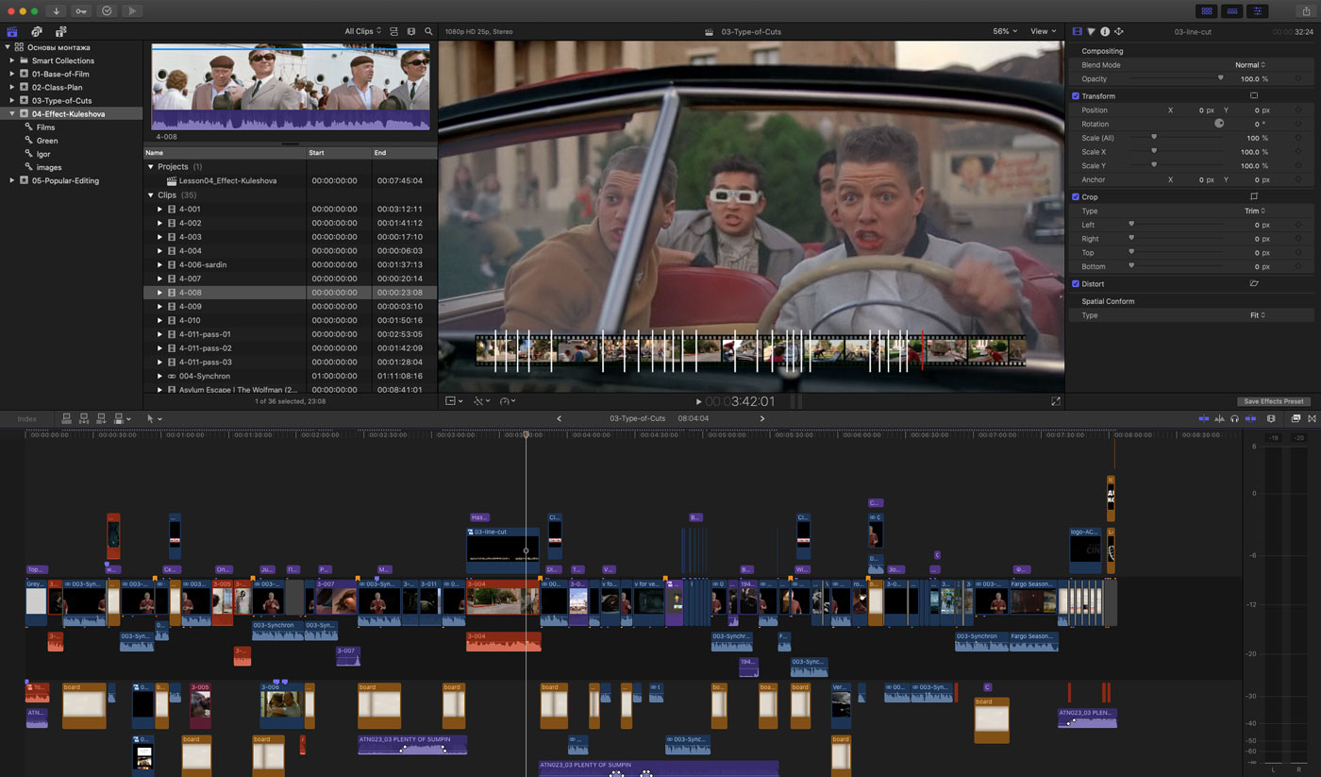Open the Keyword Editor key icon
The image size is (1321, 777).
81,10
